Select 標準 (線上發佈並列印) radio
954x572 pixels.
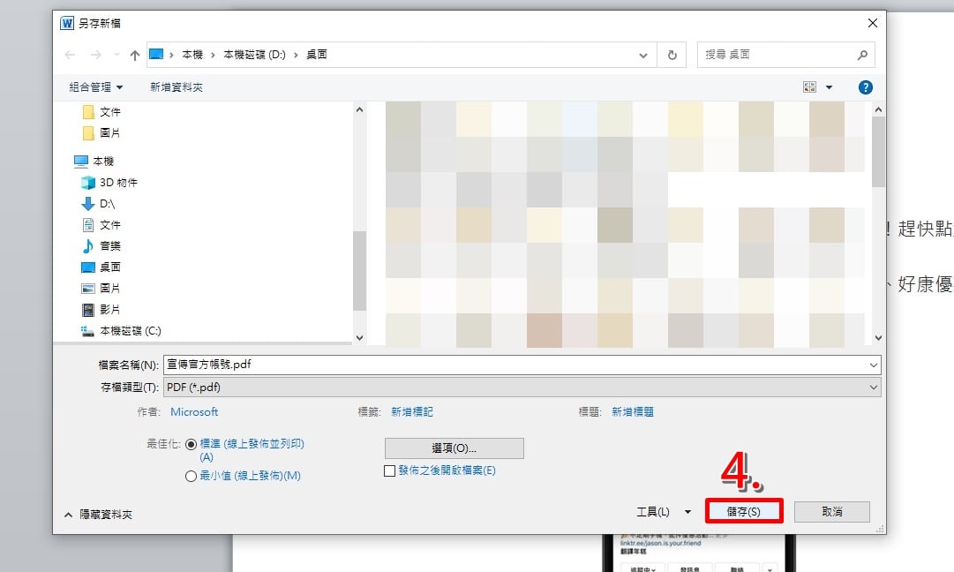click(191, 444)
